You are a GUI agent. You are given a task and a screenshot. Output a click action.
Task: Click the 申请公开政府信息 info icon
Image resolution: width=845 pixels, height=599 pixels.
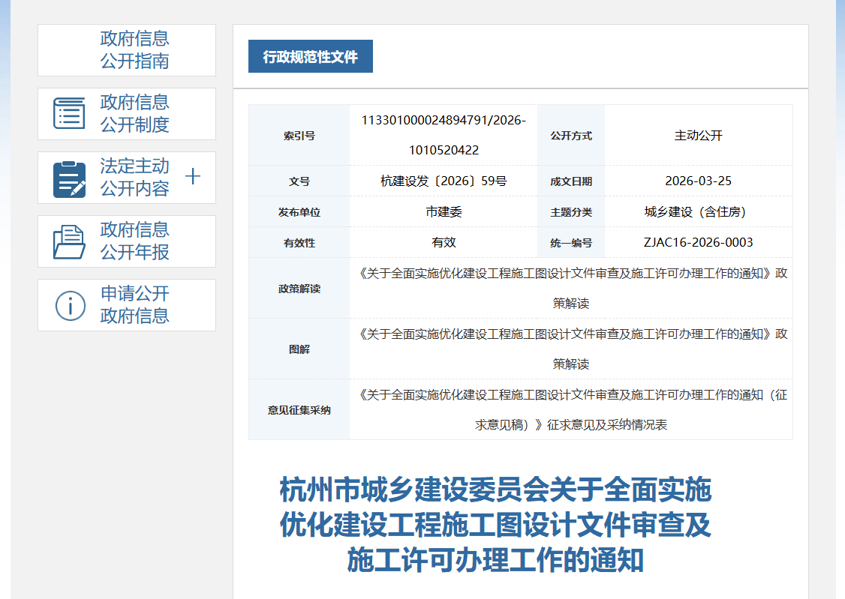coord(70,304)
